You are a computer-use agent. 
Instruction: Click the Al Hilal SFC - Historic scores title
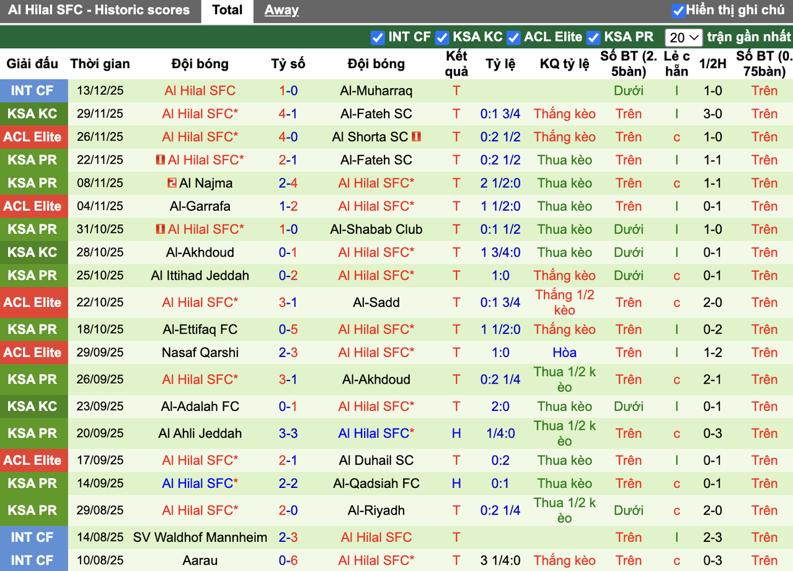click(x=99, y=11)
